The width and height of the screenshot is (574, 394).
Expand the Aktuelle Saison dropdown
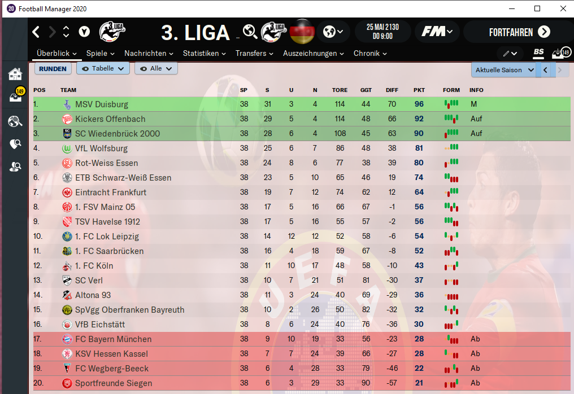pos(504,70)
